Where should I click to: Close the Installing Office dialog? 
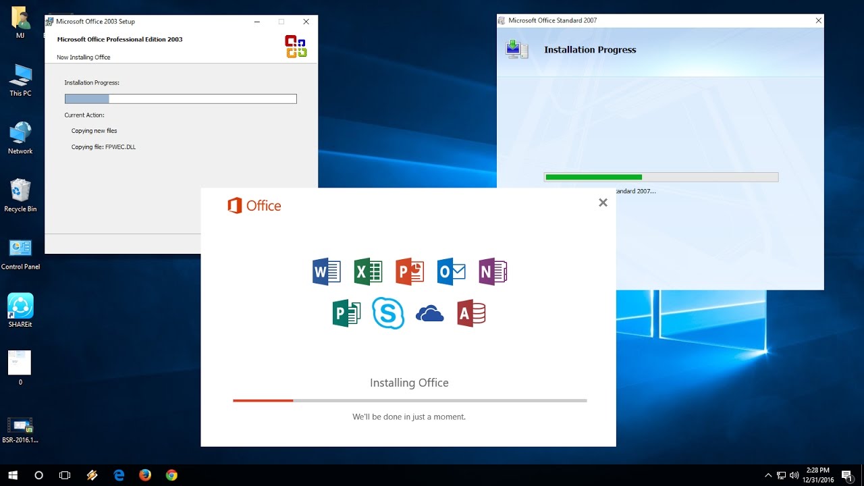603,202
